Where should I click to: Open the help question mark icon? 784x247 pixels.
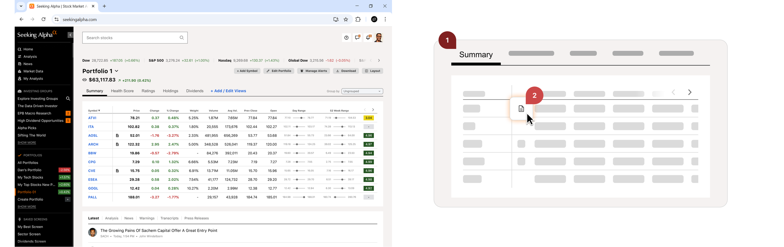(x=346, y=38)
